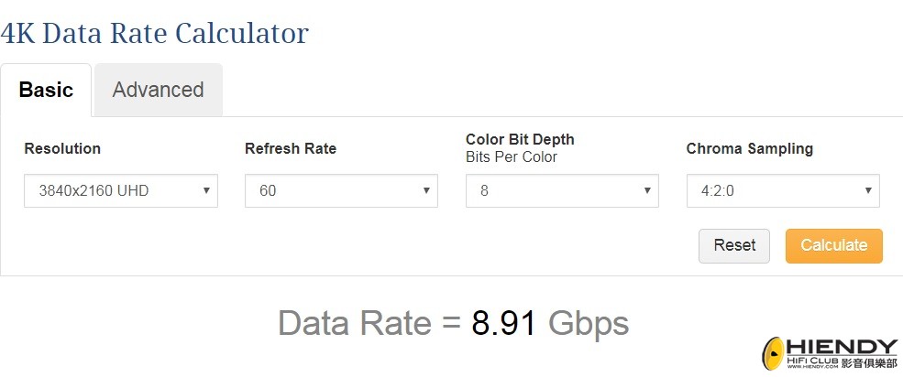Click the 8.91 result value
The width and height of the screenshot is (903, 377).
pos(504,324)
